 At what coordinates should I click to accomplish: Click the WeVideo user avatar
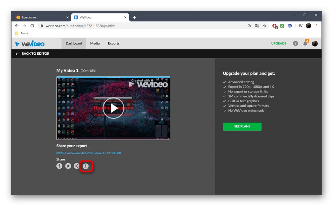click(x=314, y=43)
